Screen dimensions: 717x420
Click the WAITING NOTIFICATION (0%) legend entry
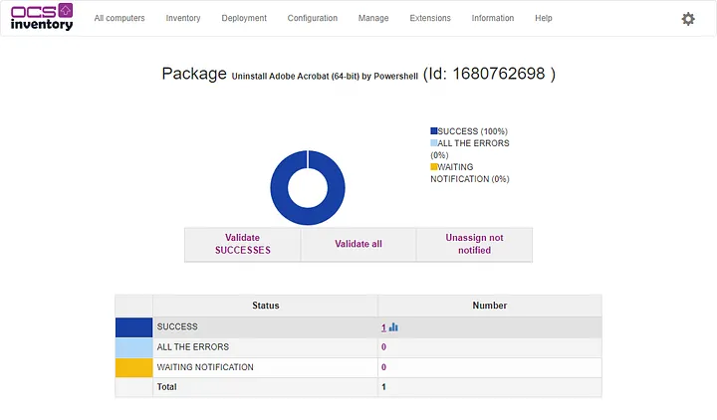(470, 173)
